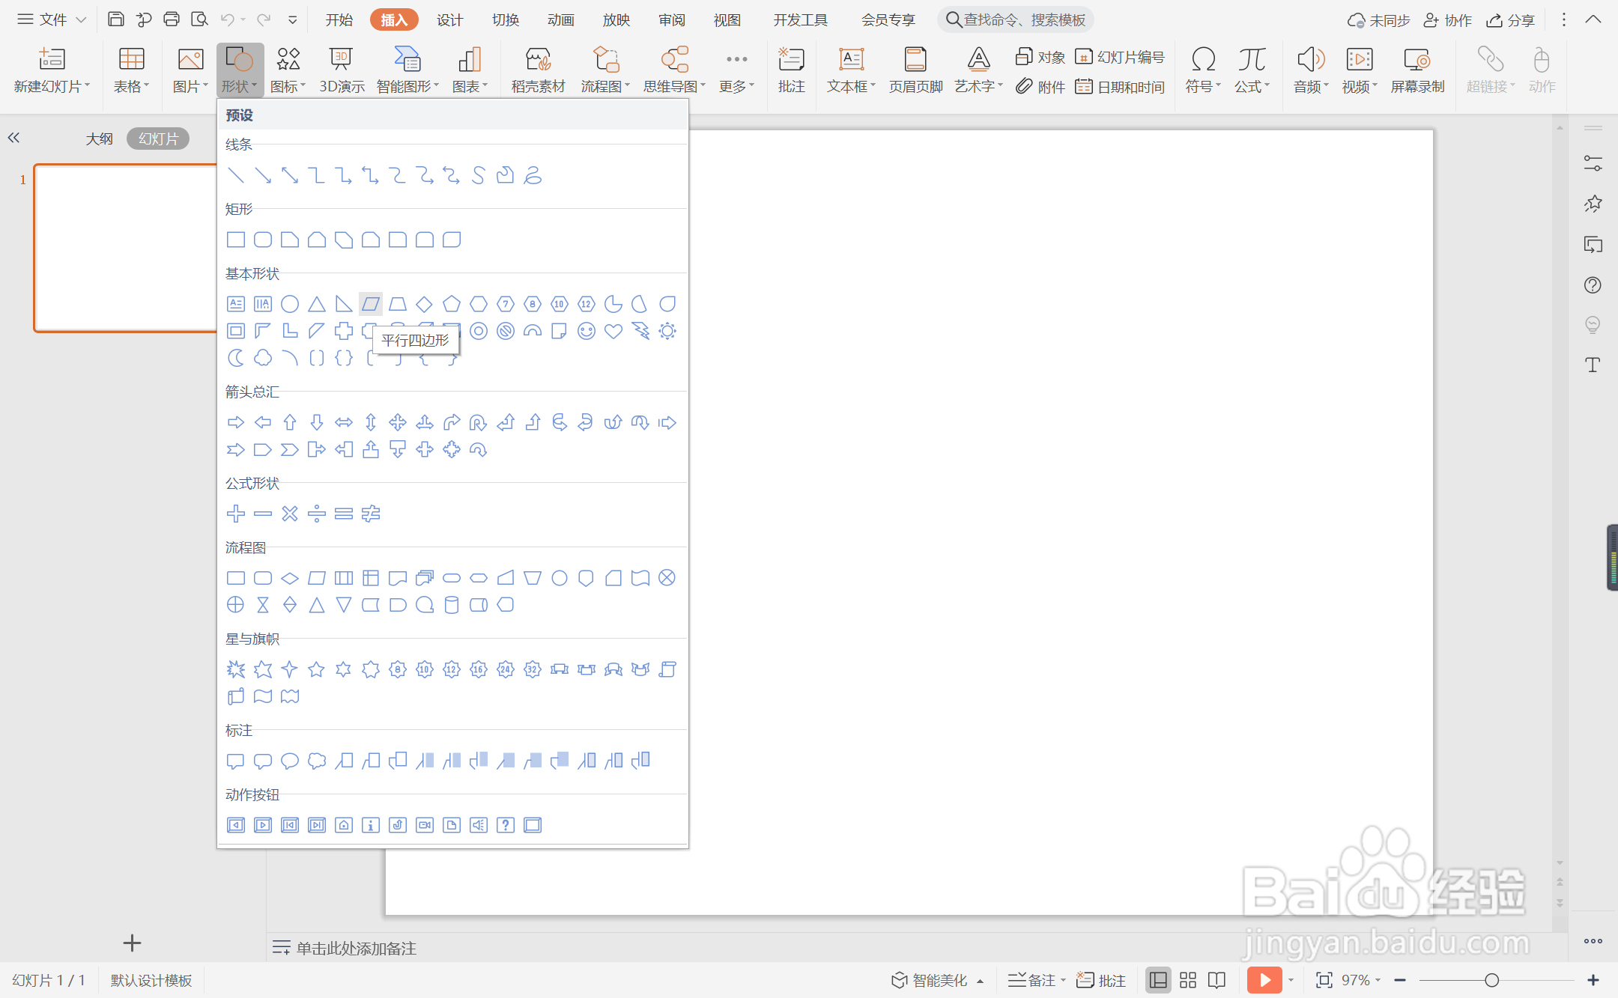Insert the Home action button shape
Viewport: 1618px width, 998px height.
[344, 825]
